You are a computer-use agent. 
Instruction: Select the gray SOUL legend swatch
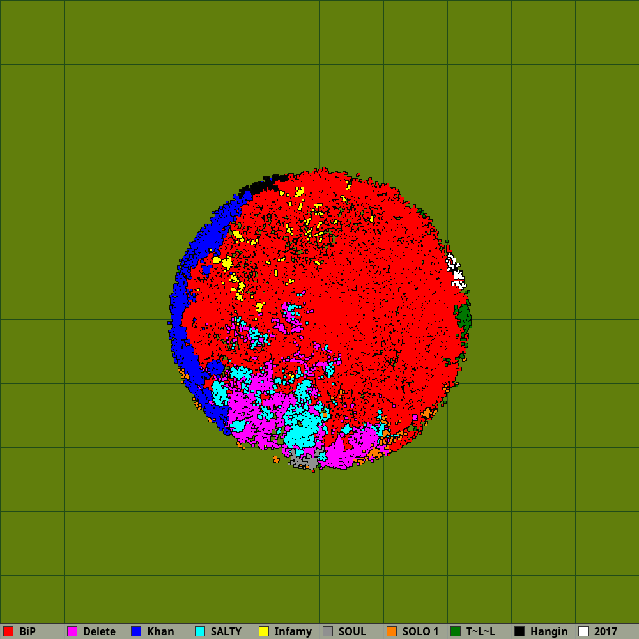point(328,631)
